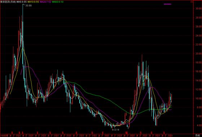Screen dimensions: 202x137
Task: Click the 20.00 price axis label
Action: click(x=198, y=54)
